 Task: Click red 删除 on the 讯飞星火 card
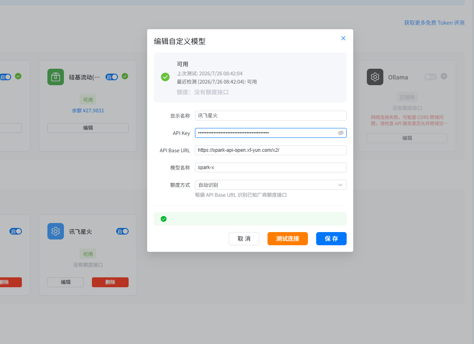coord(110,282)
